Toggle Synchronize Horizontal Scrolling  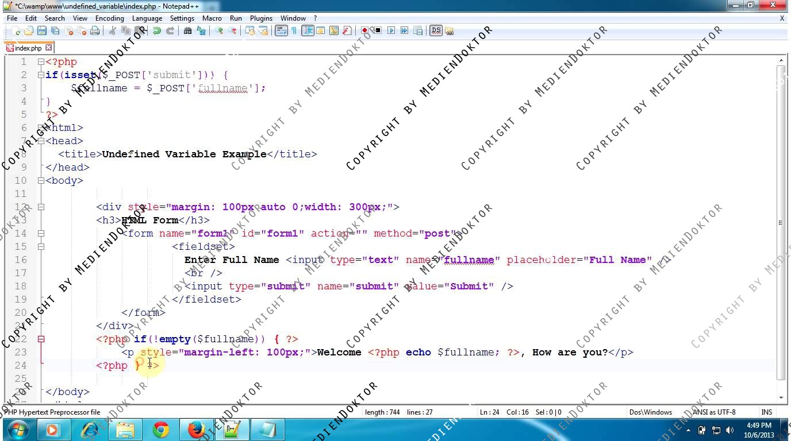[x=263, y=30]
